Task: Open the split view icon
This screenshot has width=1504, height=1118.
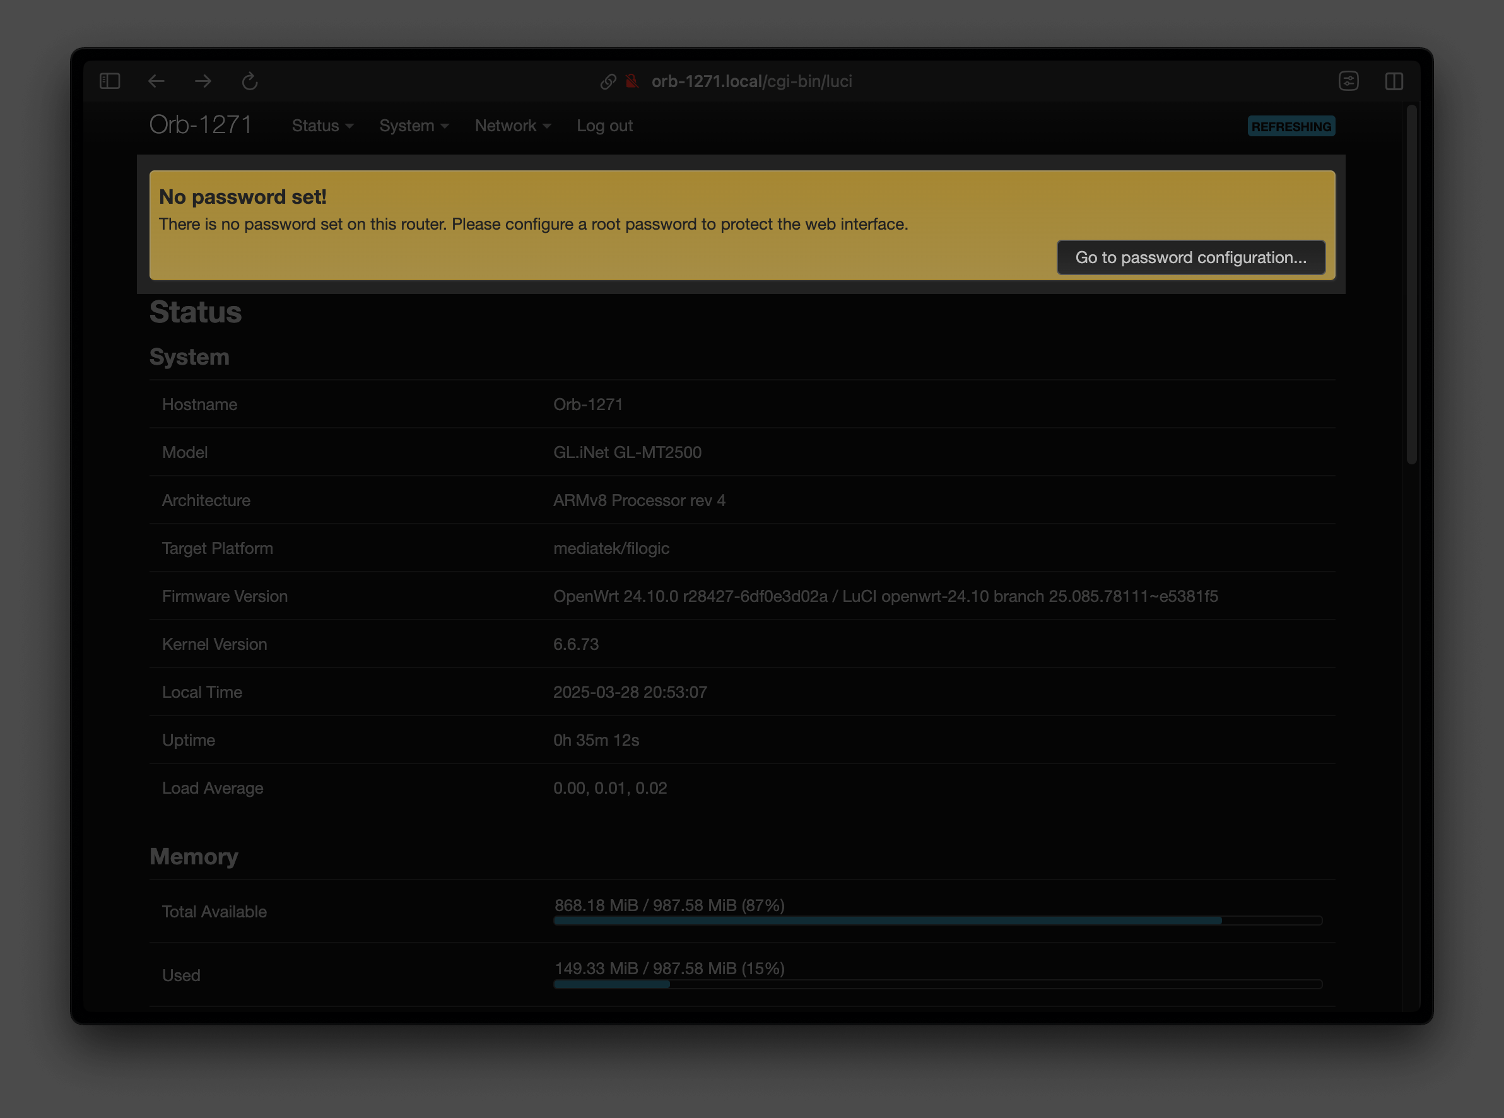Action: (x=1394, y=81)
